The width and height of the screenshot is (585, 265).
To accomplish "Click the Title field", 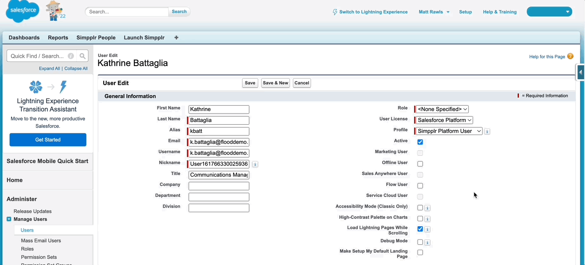I will point(219,175).
